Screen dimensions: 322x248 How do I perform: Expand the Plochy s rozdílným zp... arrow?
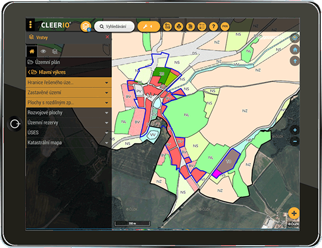pyautogui.click(x=107, y=102)
